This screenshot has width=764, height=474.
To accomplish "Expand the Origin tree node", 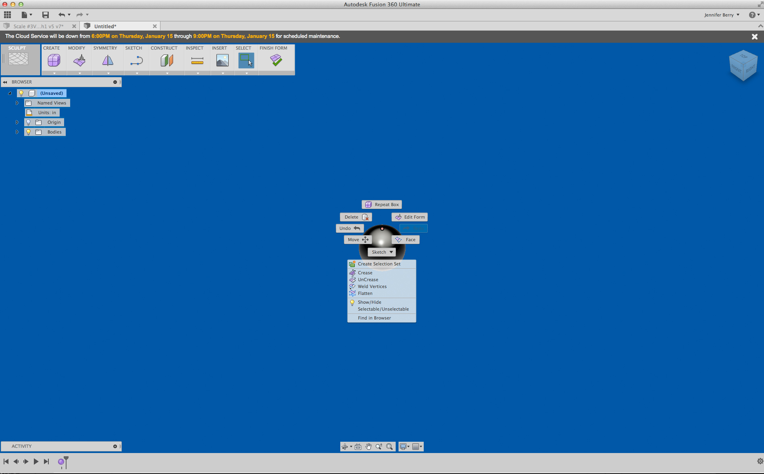I will (17, 122).
